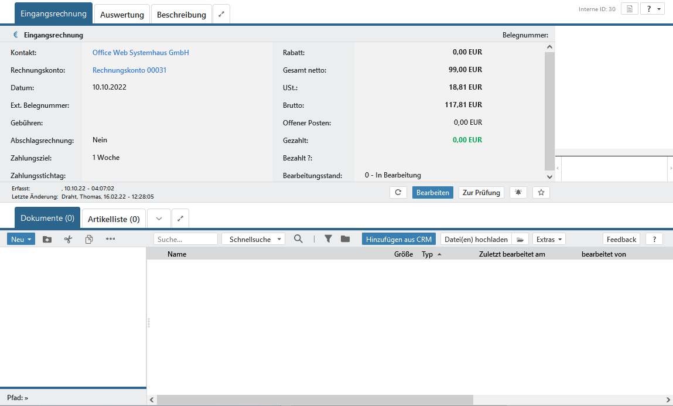Open the Office Web Systemhaus GmbH link
Image resolution: width=673 pixels, height=406 pixels.
coord(141,53)
